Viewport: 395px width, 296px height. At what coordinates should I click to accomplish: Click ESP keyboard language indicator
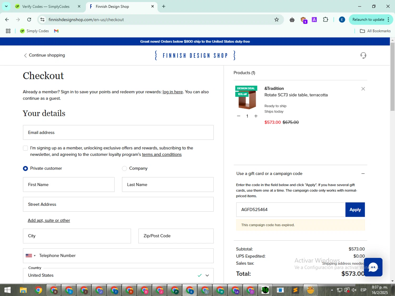click(x=363, y=290)
